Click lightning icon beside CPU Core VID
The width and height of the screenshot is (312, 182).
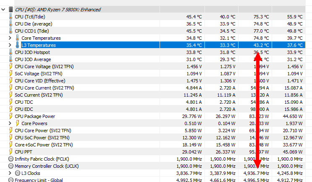click(x=11, y=81)
